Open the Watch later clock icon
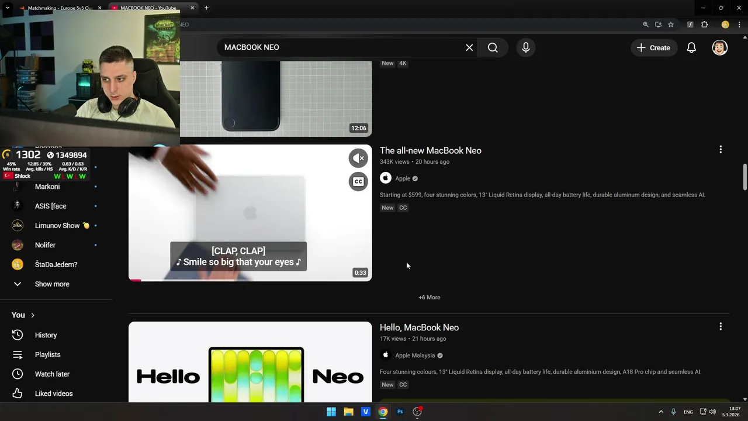The width and height of the screenshot is (748, 421). (18, 374)
